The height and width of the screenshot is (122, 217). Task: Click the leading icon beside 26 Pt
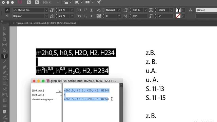click(x=52, y=16)
